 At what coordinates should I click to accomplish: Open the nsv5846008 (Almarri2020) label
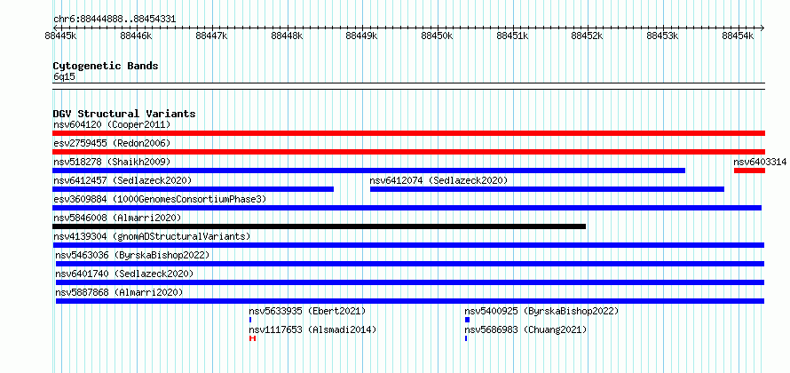pyautogui.click(x=117, y=218)
